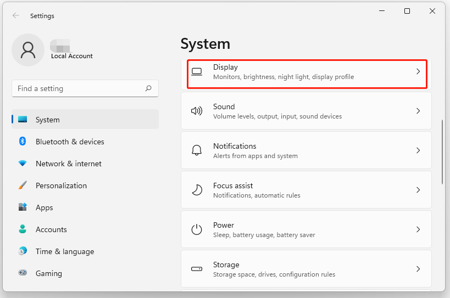Expand Display settings chevron arrow
This screenshot has width=450, height=298.
coord(418,71)
